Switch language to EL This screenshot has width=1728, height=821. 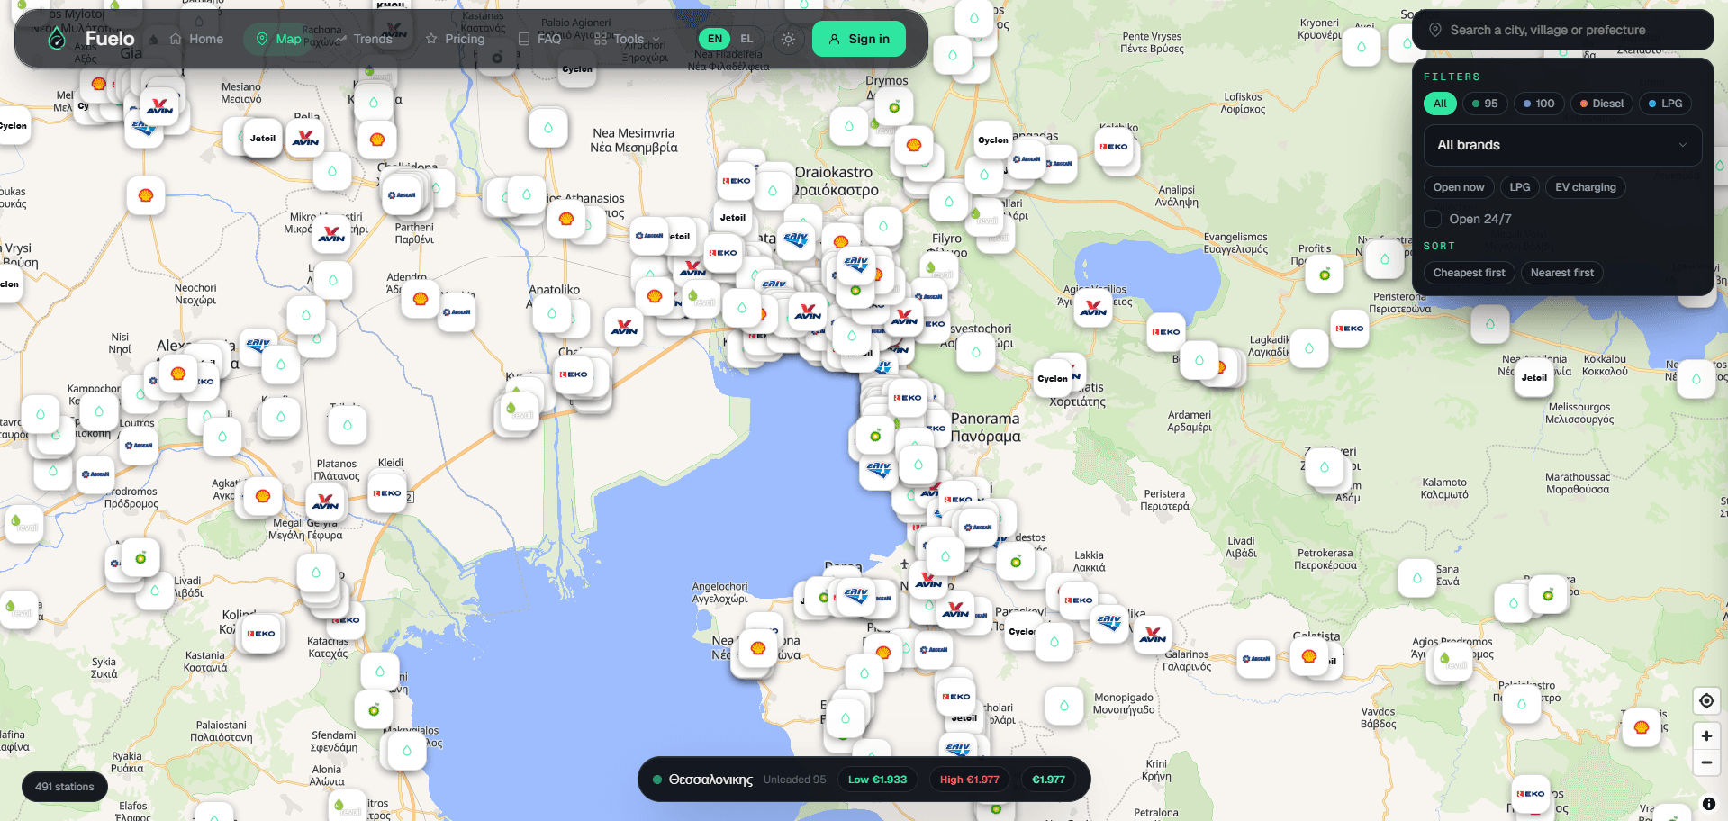pos(746,39)
